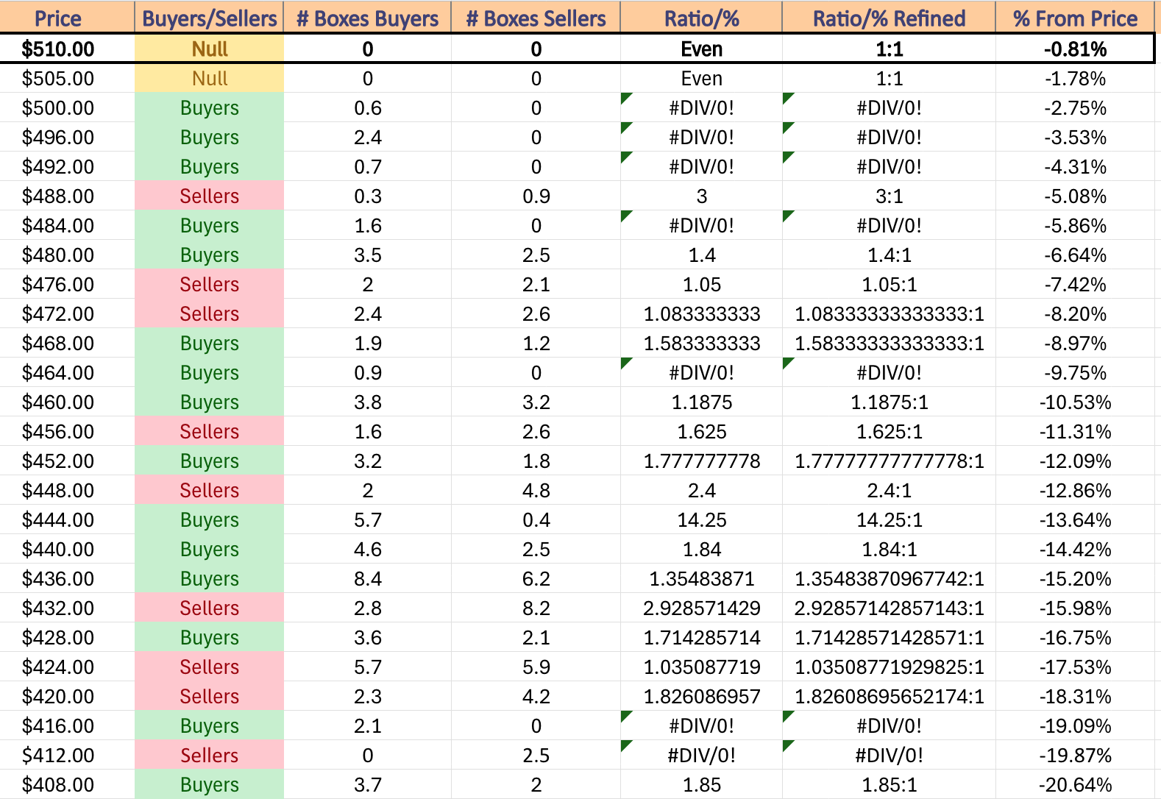Click the $510.00 price cell
Image resolution: width=1161 pixels, height=799 pixels.
click(x=67, y=49)
